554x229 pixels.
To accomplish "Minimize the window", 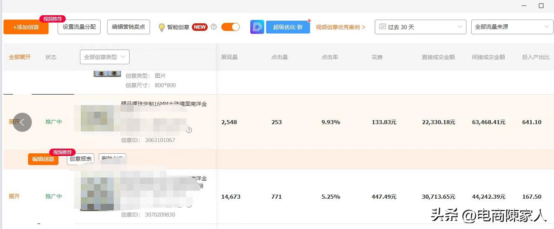I will coord(524,5).
